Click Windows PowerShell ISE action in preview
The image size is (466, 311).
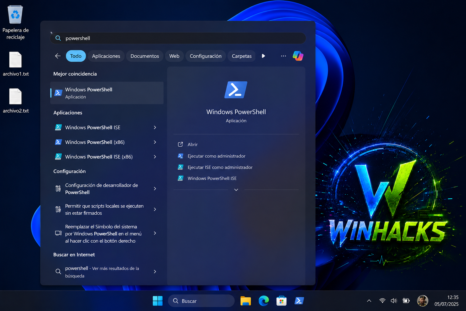click(x=212, y=178)
